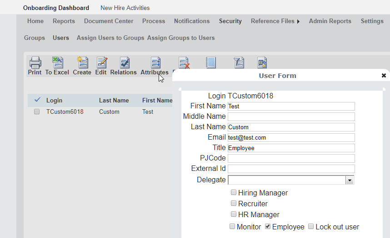Click the PJCode input field
390x238 pixels.
[291, 158]
